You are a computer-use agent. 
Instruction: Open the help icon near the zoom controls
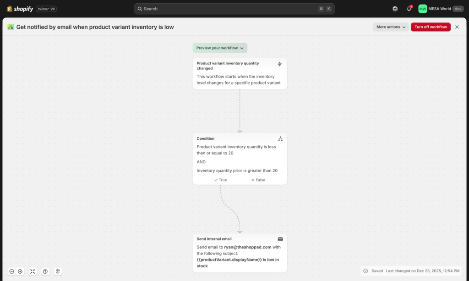pos(45,271)
